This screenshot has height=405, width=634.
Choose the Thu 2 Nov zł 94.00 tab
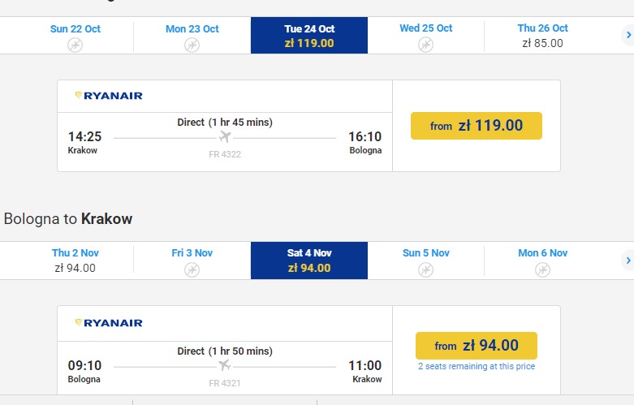(x=75, y=261)
